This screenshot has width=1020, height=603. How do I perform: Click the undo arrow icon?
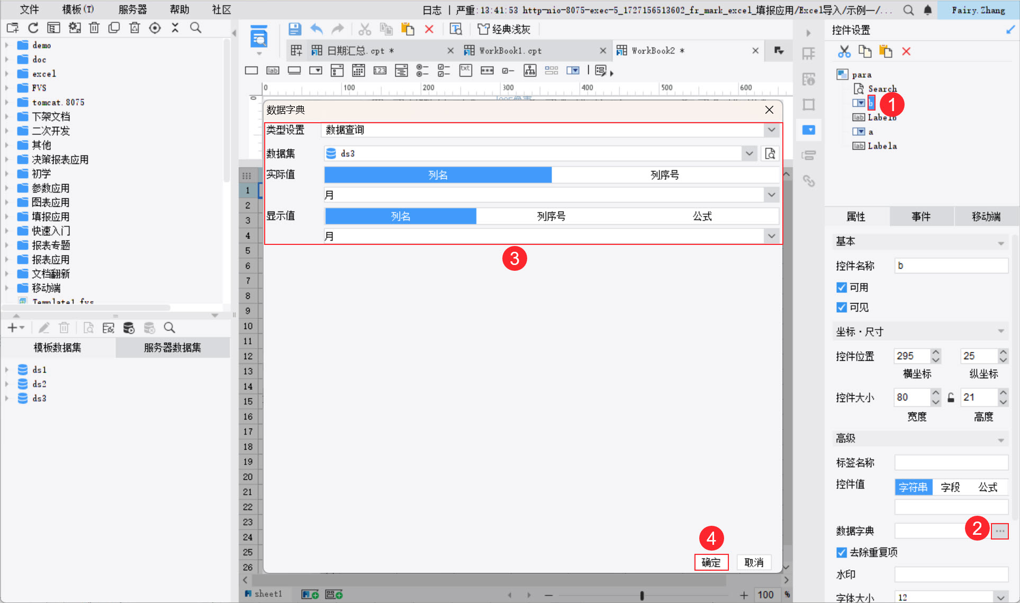coord(317,29)
